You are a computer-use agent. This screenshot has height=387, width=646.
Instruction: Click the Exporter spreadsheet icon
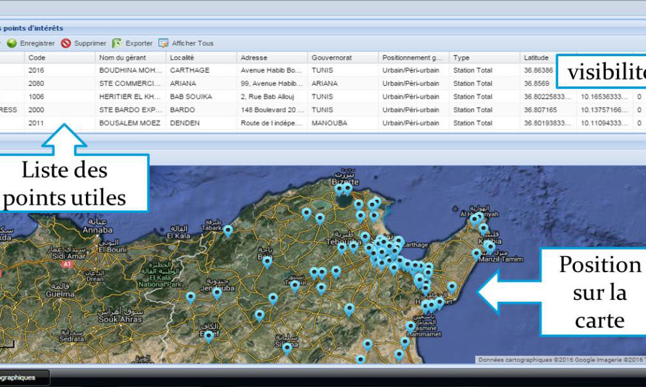117,43
